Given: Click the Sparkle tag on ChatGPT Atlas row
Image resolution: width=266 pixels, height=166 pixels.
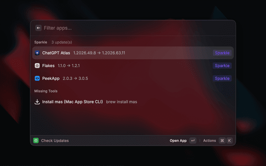Looking at the screenshot, I should tap(222, 53).
